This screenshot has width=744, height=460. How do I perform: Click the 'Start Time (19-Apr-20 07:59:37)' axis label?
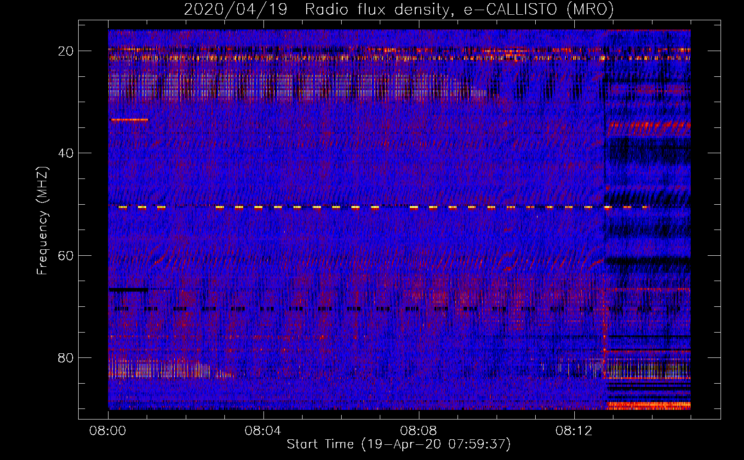pos(399,444)
